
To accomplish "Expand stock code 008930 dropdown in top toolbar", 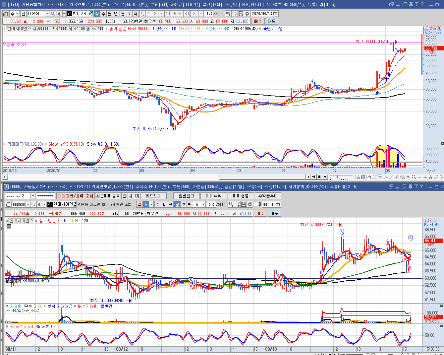I will (x=47, y=14).
